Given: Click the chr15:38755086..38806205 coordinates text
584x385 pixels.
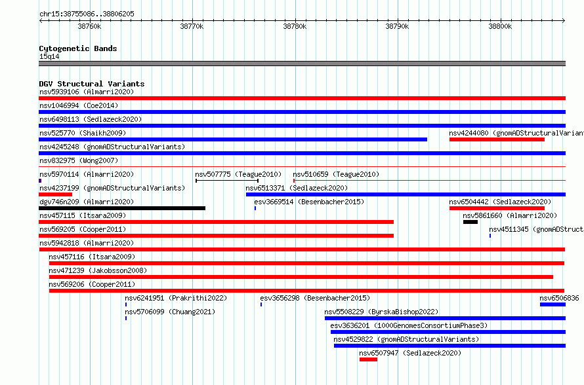Looking at the screenshot, I should coord(87,14).
